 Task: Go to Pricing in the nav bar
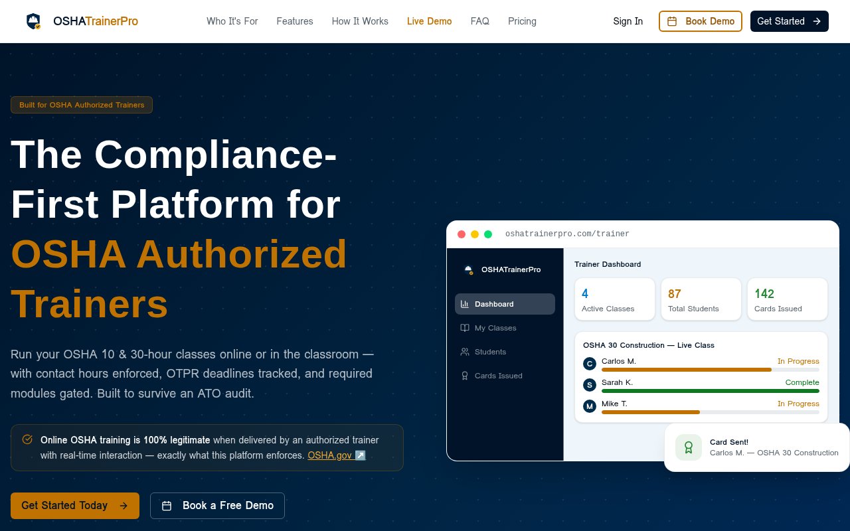(x=522, y=21)
